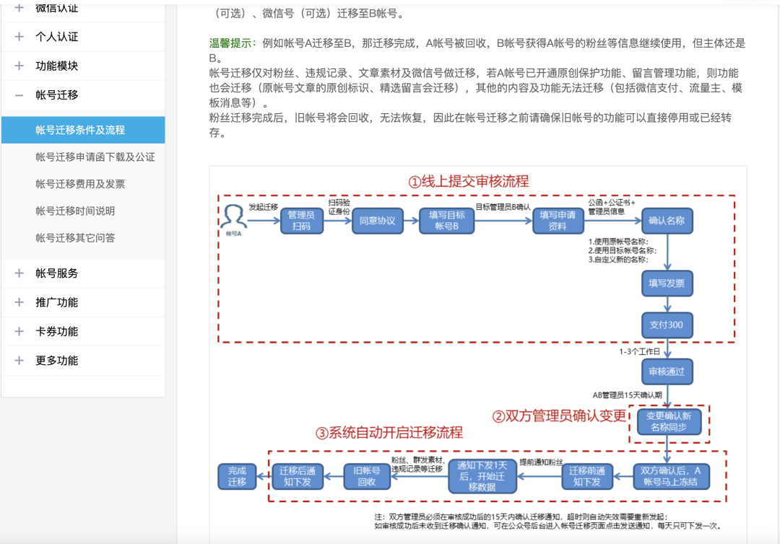Expand the 推广功能 plus icon
The width and height of the screenshot is (780, 544).
pos(19,302)
